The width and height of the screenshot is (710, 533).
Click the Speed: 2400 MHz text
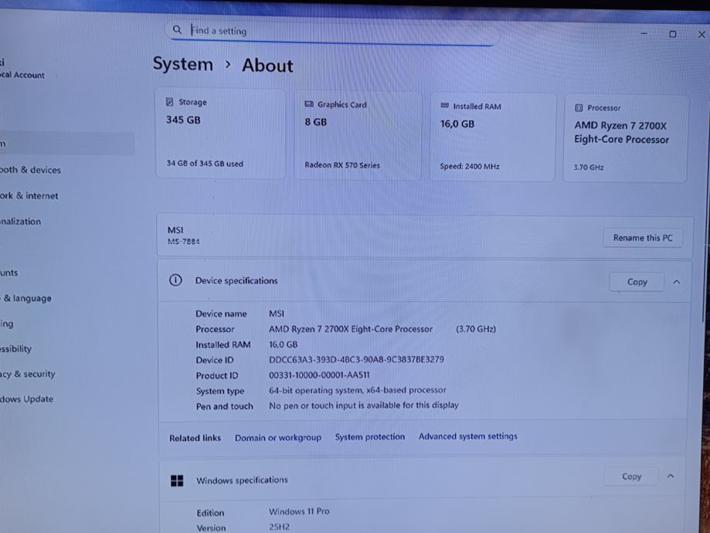[x=470, y=167]
